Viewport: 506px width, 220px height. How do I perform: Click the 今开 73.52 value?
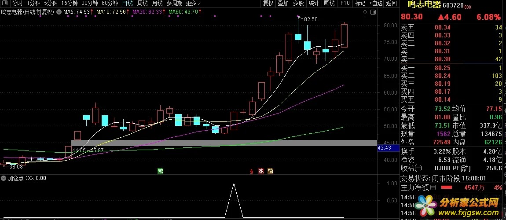442,109
